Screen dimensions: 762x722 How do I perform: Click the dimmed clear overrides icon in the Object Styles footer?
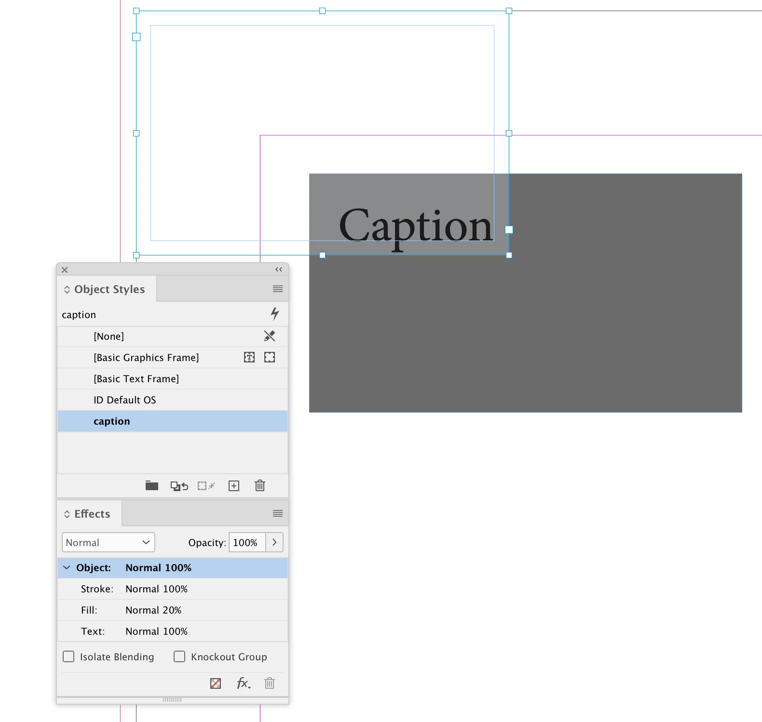click(x=206, y=486)
